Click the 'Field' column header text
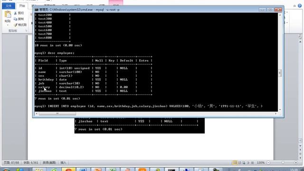Screen dimensions: 304x171 43,60
